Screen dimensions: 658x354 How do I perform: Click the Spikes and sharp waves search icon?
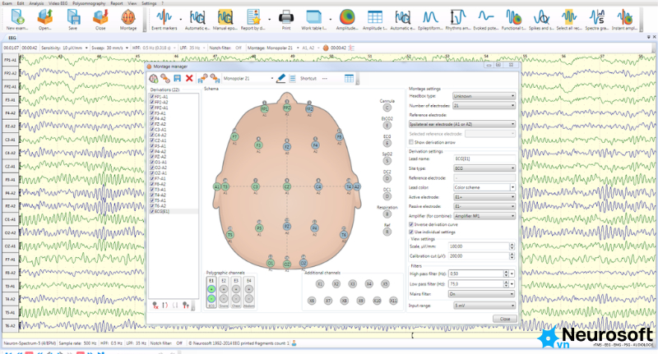pyautogui.click(x=541, y=19)
